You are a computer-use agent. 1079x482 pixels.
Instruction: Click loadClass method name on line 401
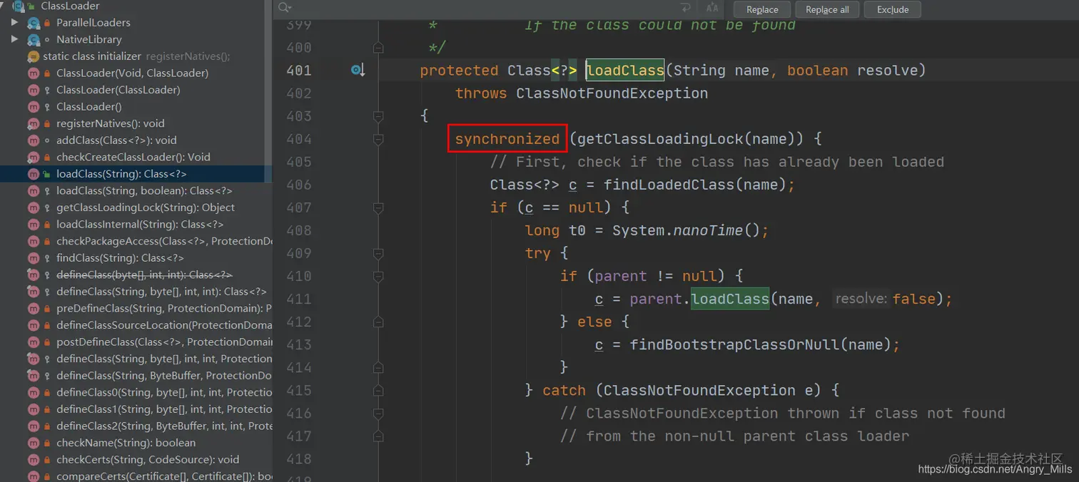[x=625, y=71]
